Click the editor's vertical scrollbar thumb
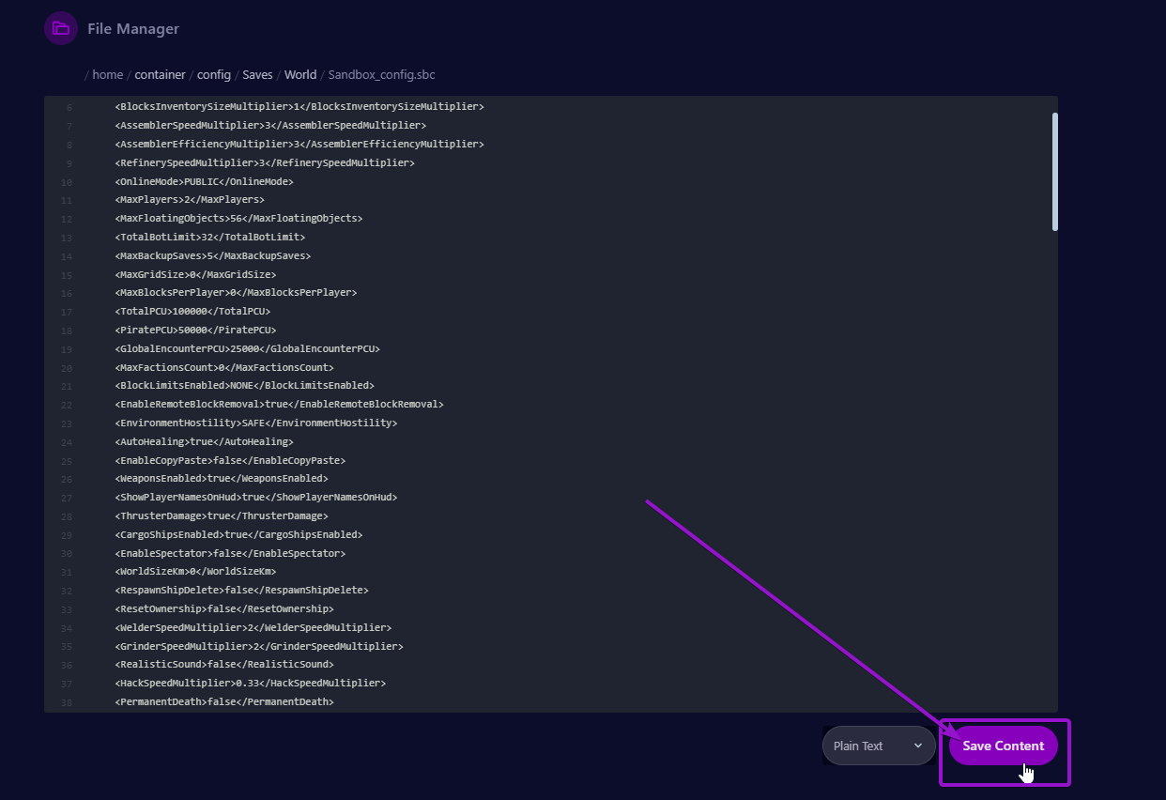This screenshot has width=1166, height=800. click(1054, 171)
